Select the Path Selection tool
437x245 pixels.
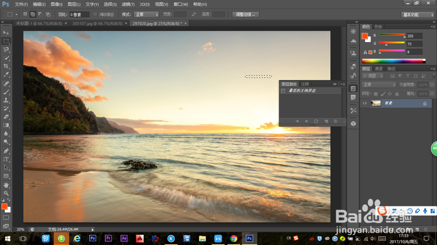[6, 168]
